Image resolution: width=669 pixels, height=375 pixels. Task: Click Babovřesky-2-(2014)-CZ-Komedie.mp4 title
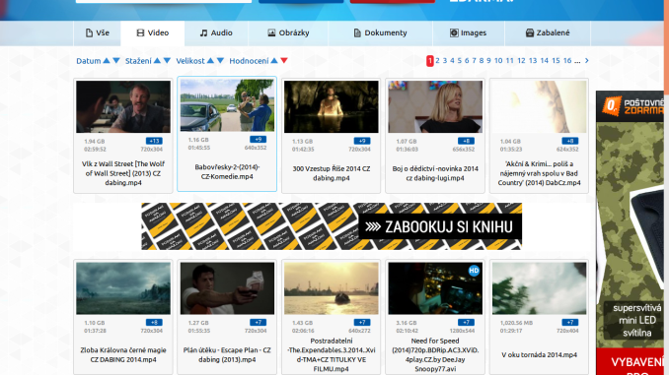click(227, 171)
